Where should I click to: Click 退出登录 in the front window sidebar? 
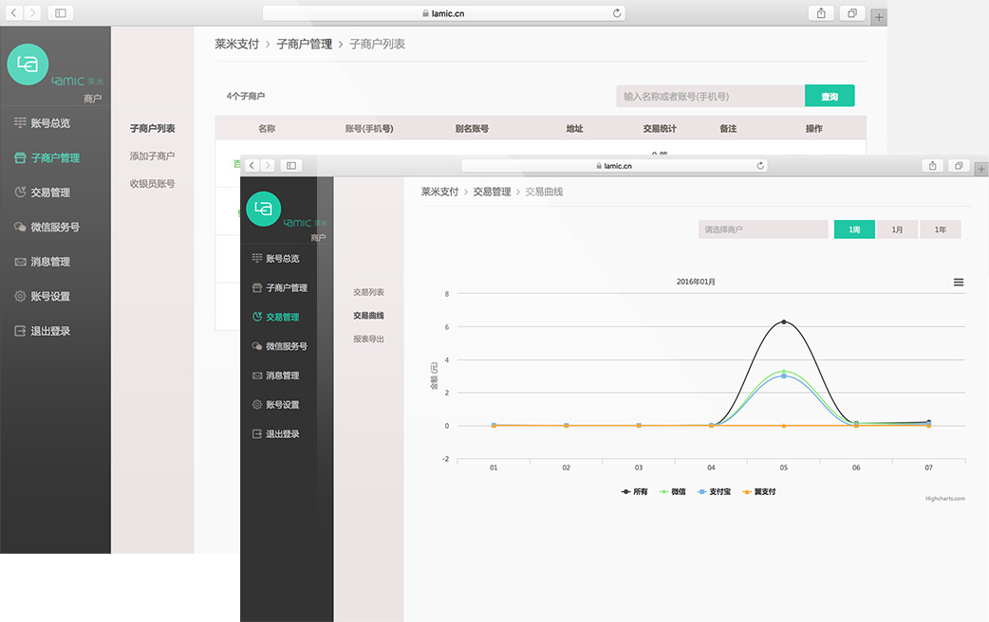click(x=275, y=433)
